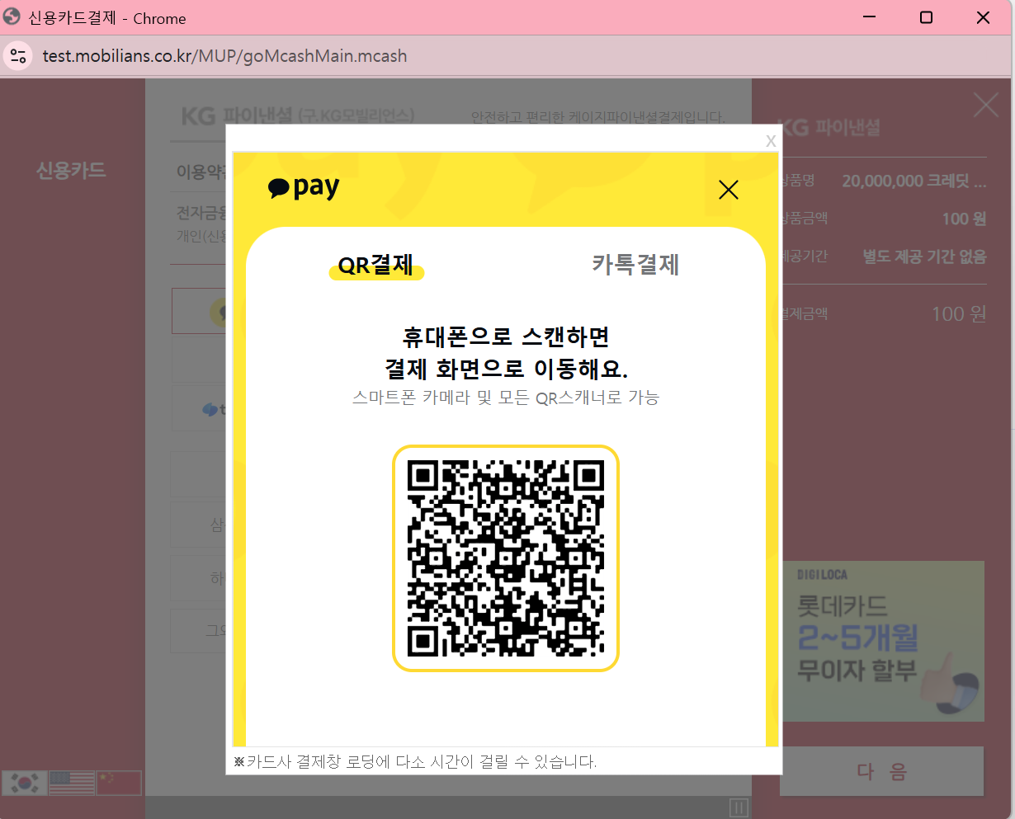1015x819 pixels.
Task: Minimize the Chrome window
Action: [869, 17]
